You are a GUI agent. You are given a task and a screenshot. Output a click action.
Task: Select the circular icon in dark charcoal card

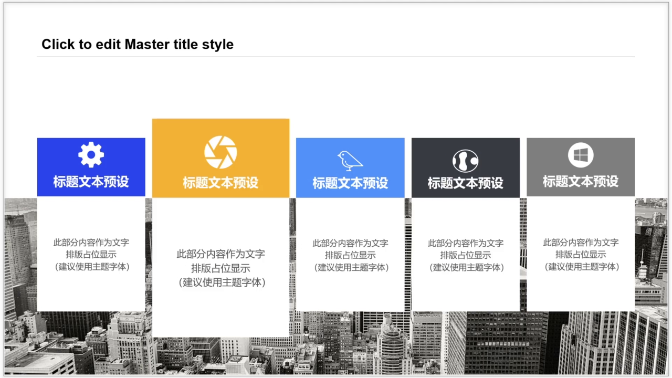point(465,161)
